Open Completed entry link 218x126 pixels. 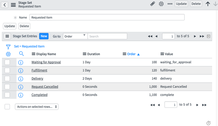point(39,95)
